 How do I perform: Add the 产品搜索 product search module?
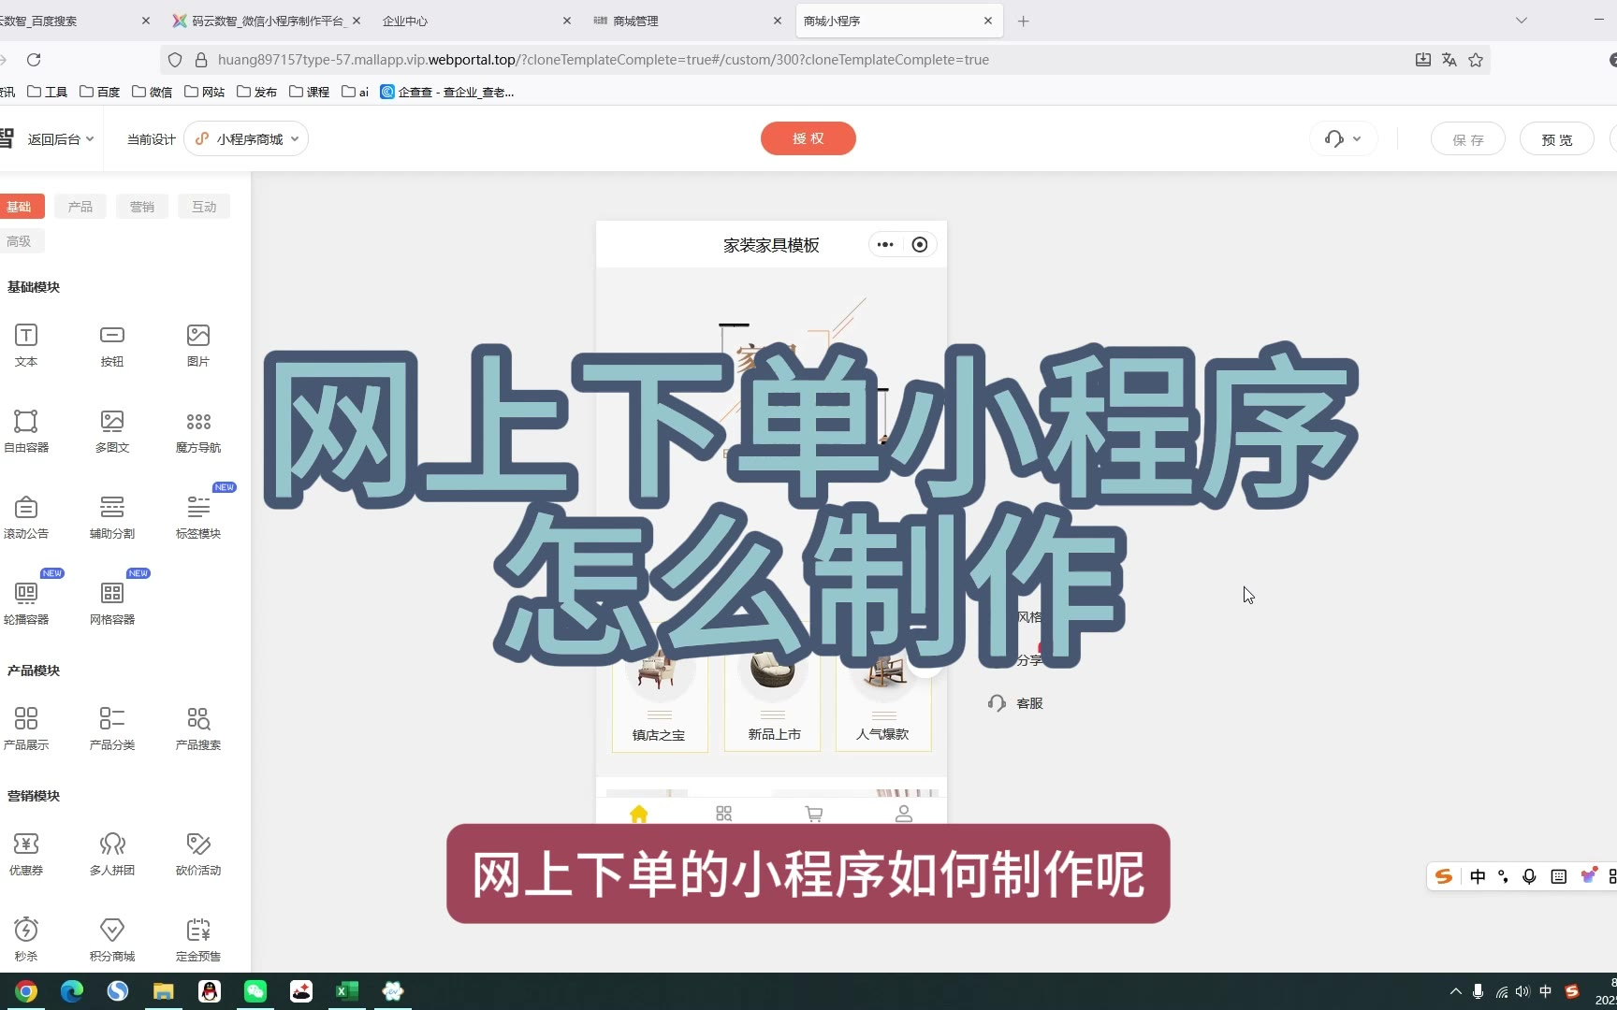(198, 728)
